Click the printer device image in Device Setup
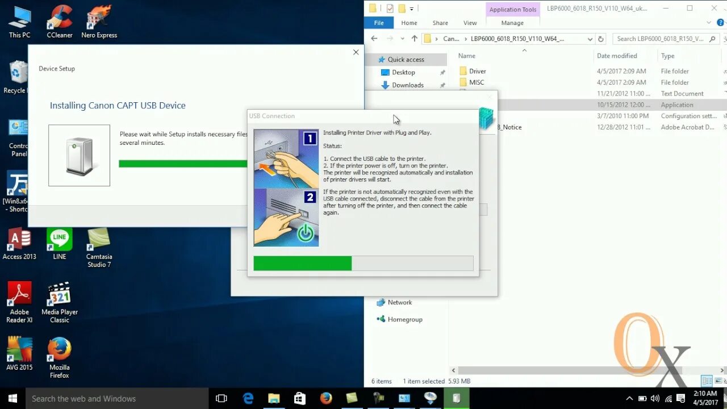This screenshot has height=409, width=727. pos(79,155)
